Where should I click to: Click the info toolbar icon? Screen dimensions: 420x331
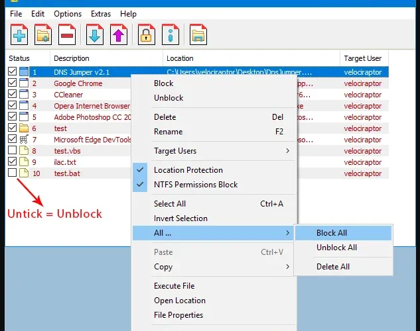click(171, 34)
